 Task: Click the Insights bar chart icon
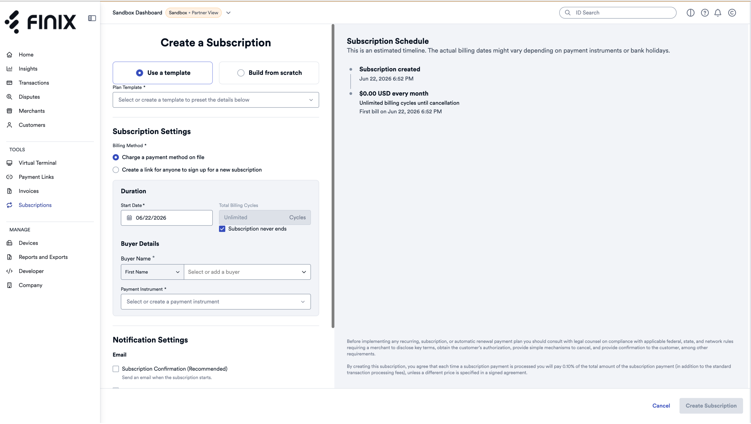click(9, 68)
